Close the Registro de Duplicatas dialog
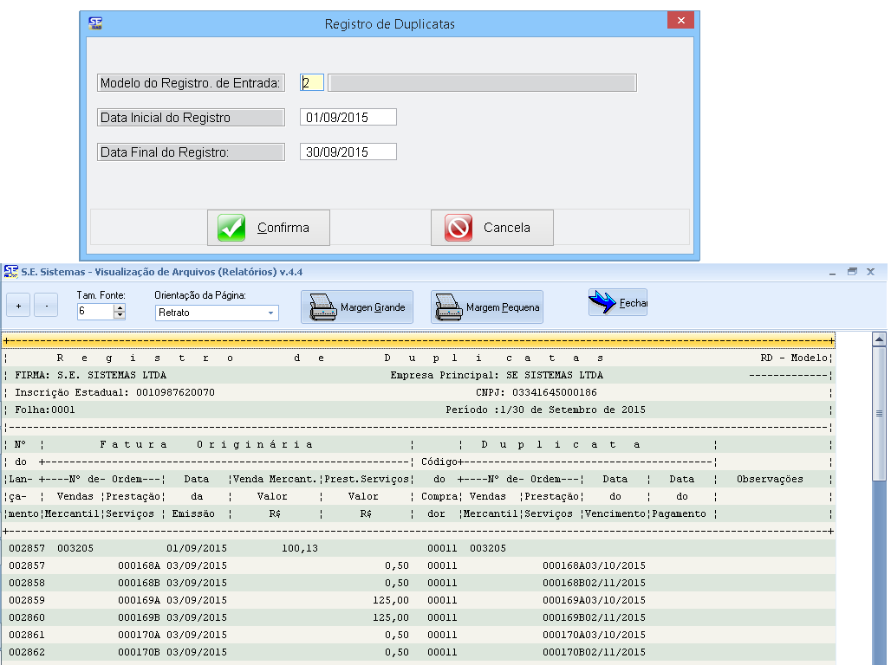891x665 pixels. (x=680, y=21)
